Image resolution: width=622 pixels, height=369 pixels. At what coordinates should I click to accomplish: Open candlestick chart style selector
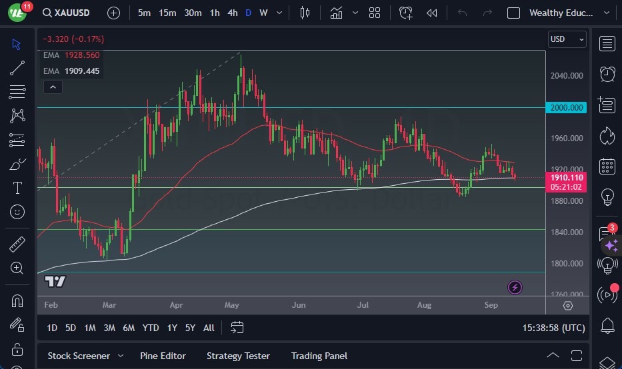[x=305, y=13]
